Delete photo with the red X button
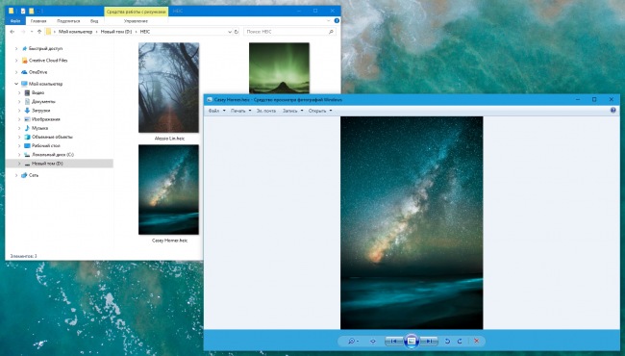This screenshot has width=625, height=356. click(476, 342)
